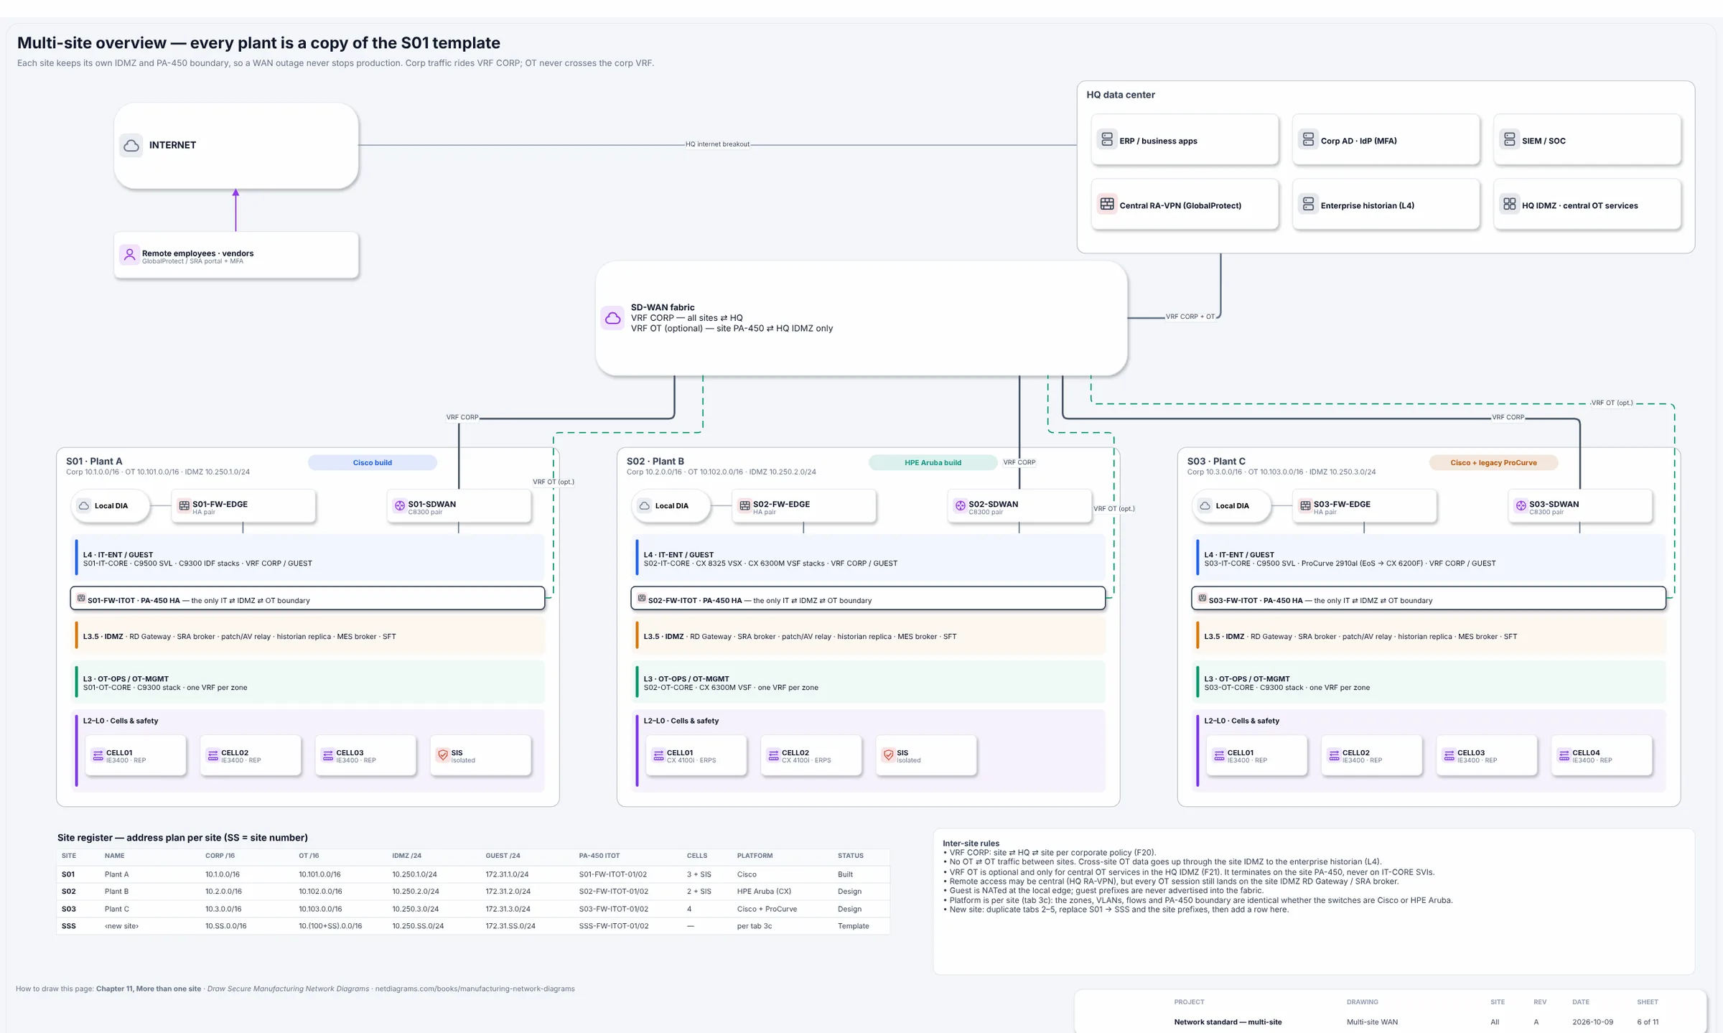Click the 10.102.0.0/16 OT cell
1723x1033 pixels.
pyautogui.click(x=319, y=892)
